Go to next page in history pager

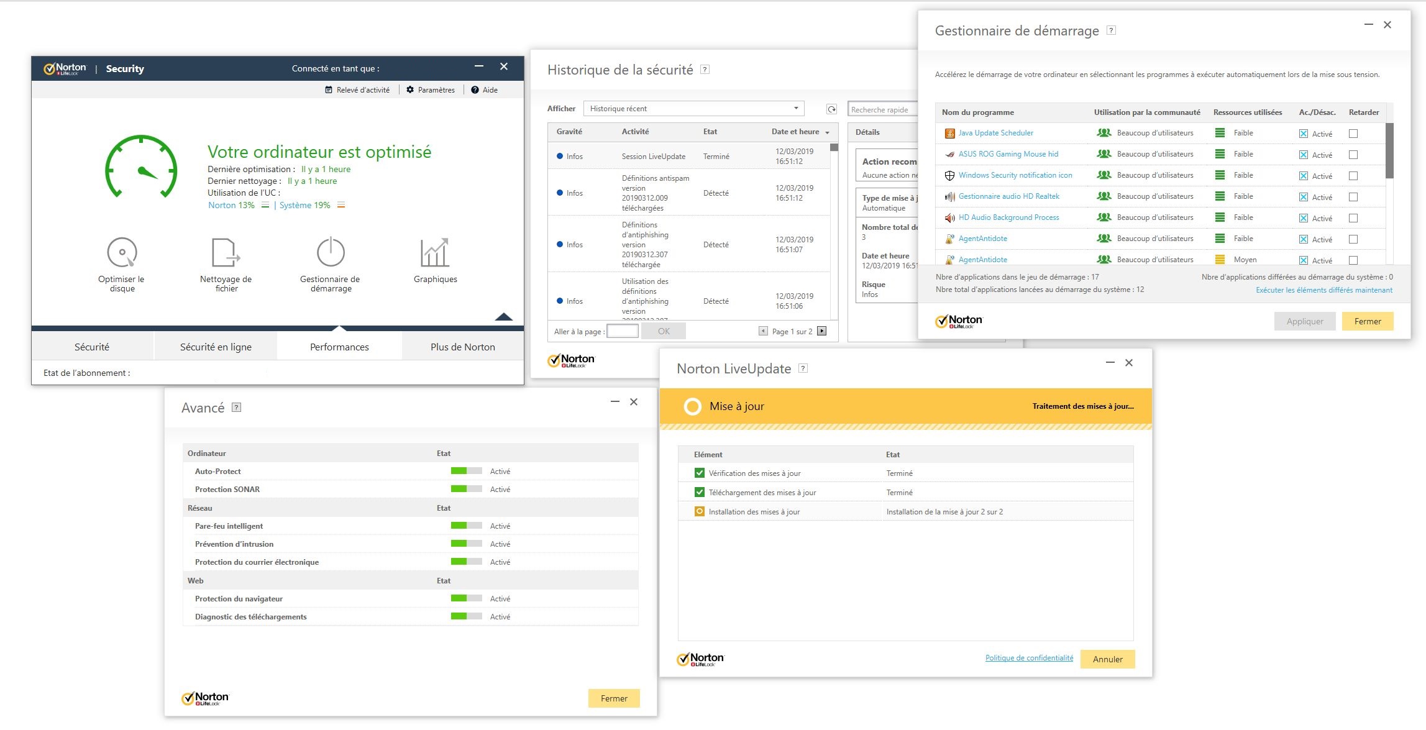point(822,331)
